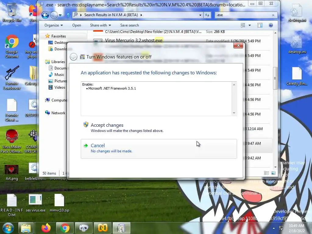Click the scroll up arrow in the Enable list
Image resolution: width=312 pixels, height=234 pixels.
point(234,85)
